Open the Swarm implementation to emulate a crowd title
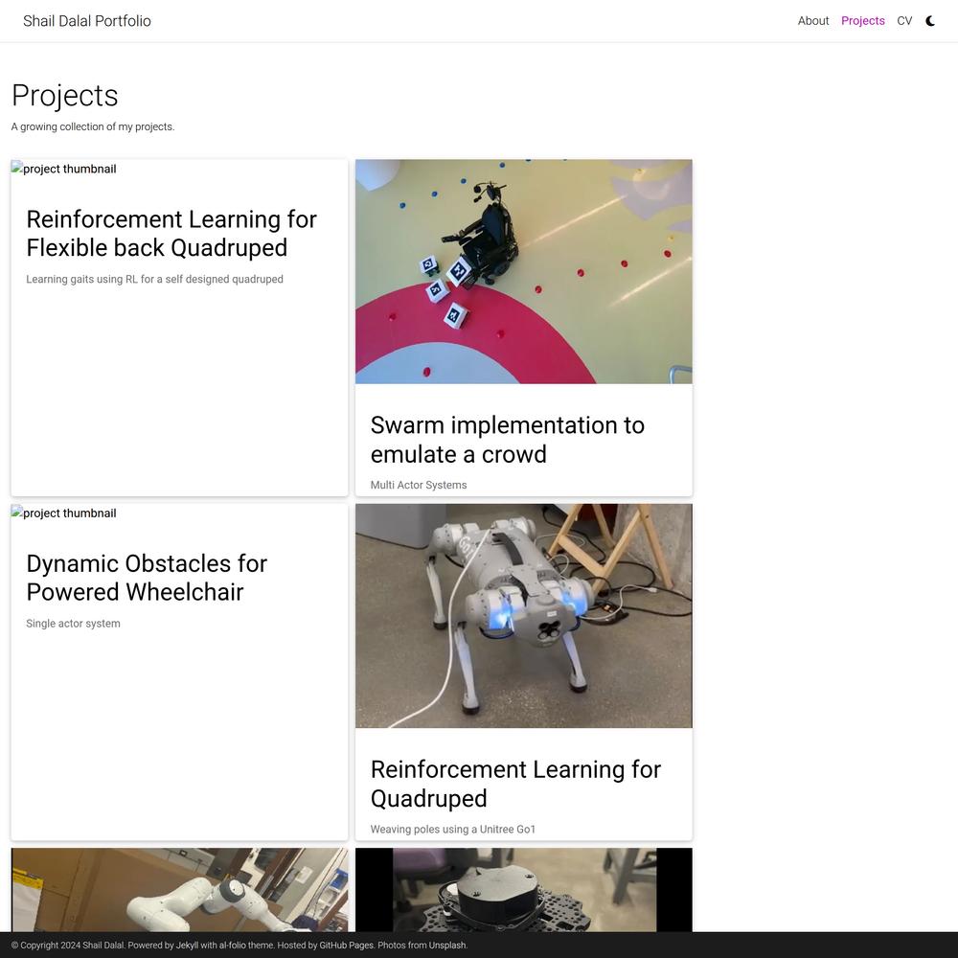This screenshot has height=958, width=958. click(507, 440)
